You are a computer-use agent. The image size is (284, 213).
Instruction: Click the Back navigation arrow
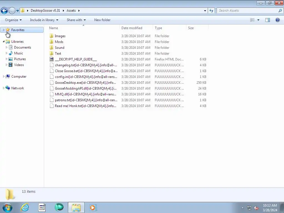pos(4,11)
